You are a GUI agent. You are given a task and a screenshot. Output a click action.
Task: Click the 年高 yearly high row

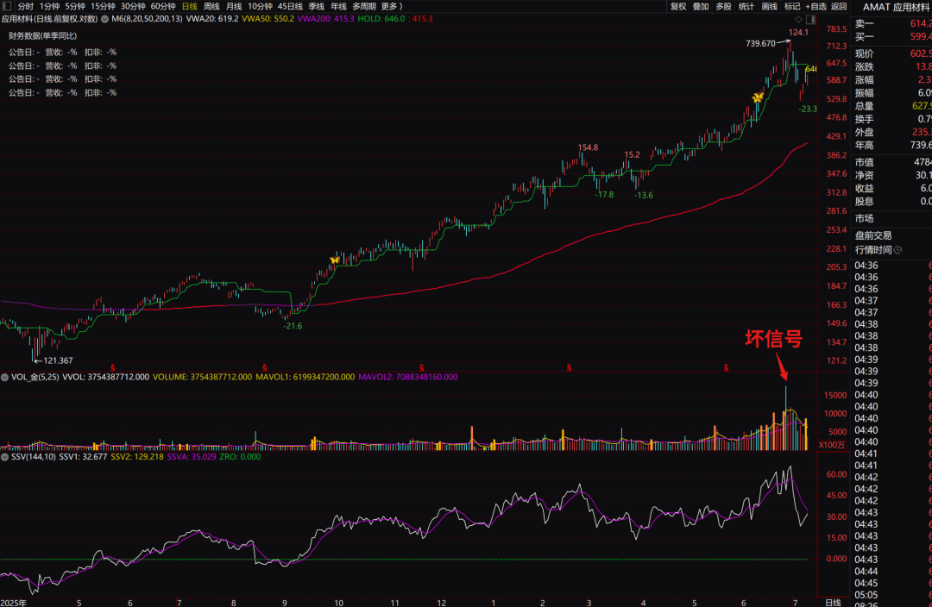click(891, 145)
